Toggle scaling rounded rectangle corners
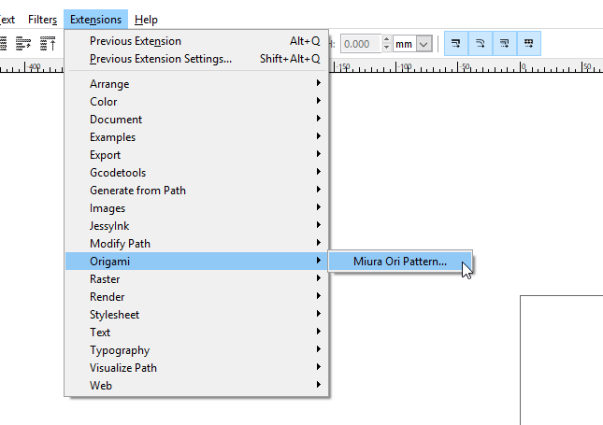This screenshot has width=603, height=425. tap(481, 44)
